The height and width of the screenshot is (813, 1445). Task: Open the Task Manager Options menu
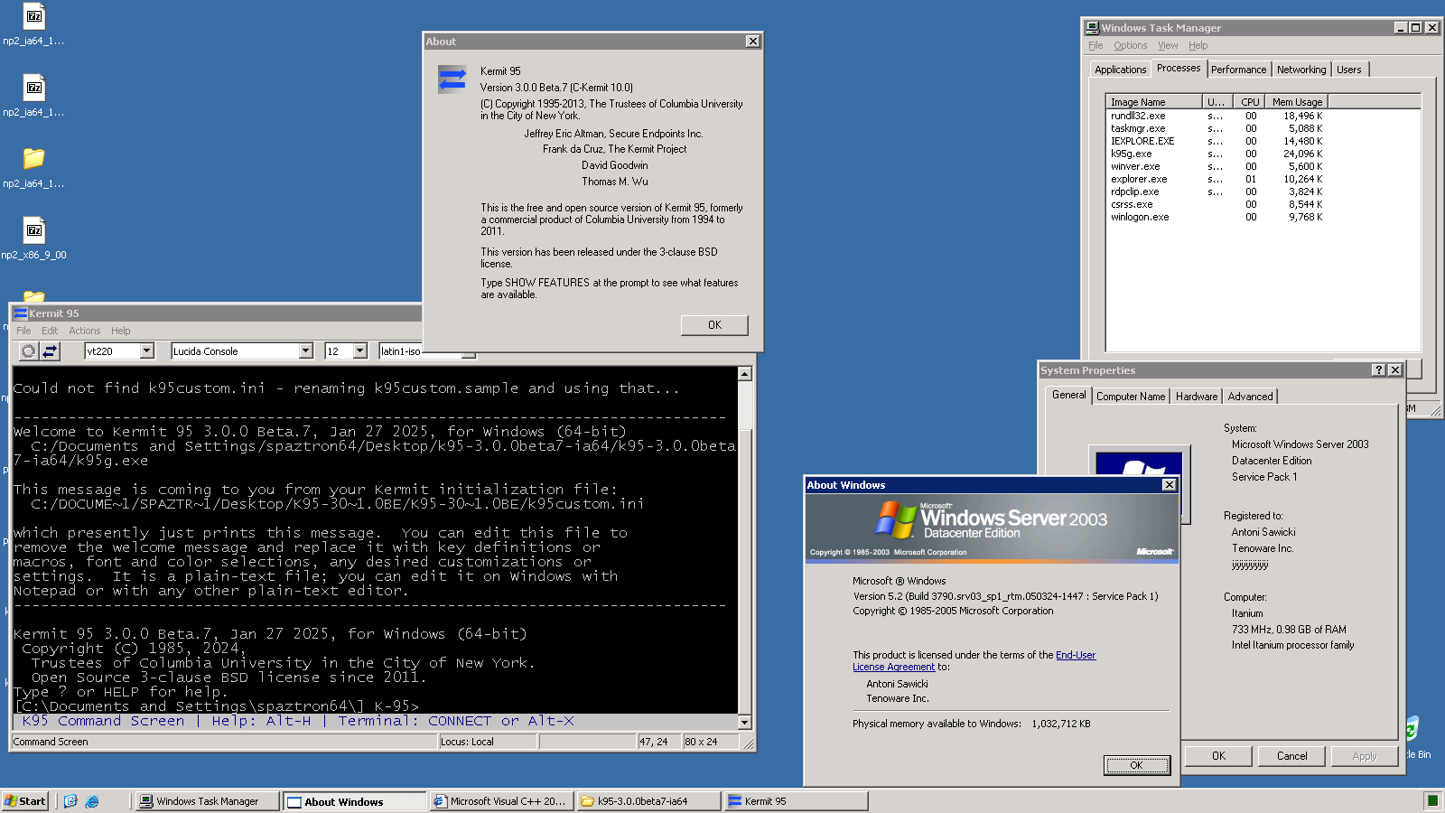click(x=1130, y=45)
